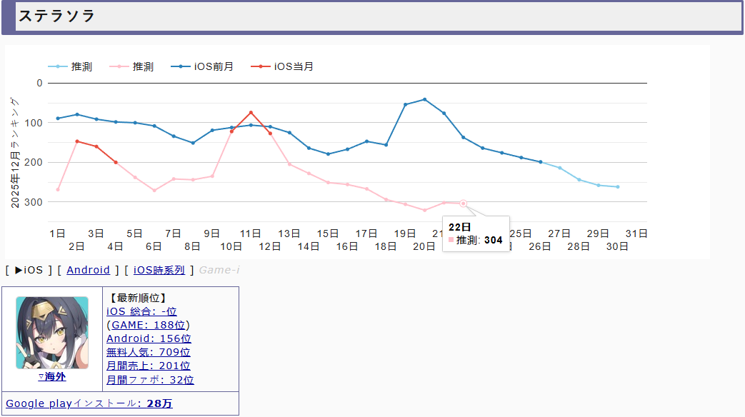
Task: Open the Android: 156位 link
Action: point(149,338)
